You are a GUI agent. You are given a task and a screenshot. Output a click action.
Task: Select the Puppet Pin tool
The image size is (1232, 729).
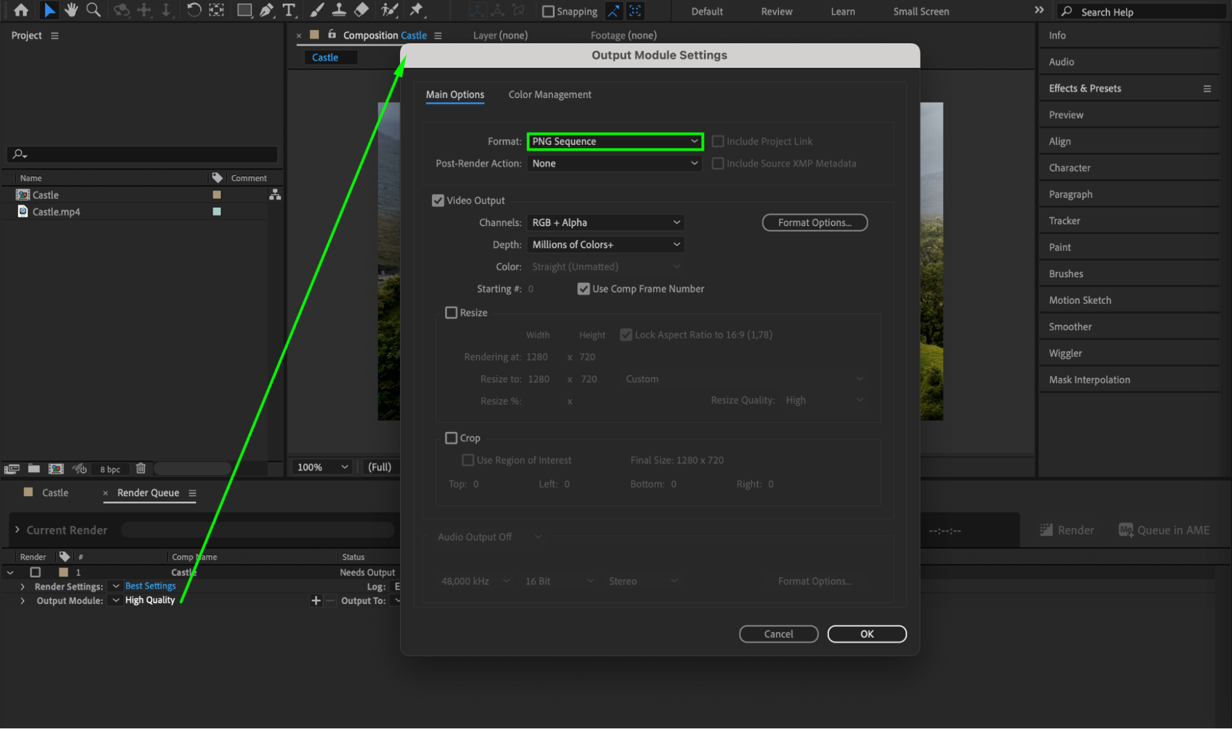pyautogui.click(x=417, y=10)
